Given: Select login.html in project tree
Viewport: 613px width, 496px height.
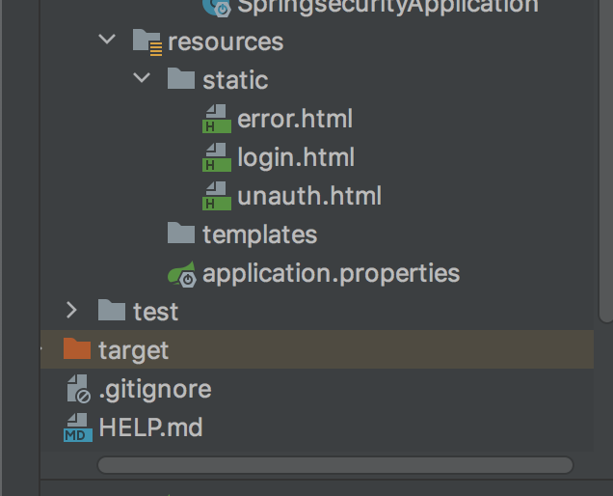Looking at the screenshot, I should (x=296, y=157).
